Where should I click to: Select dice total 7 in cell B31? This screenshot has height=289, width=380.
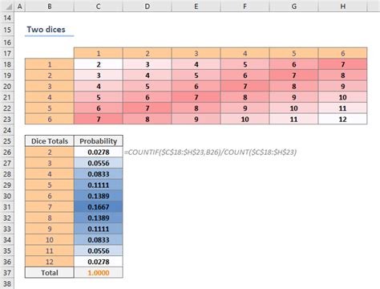[50, 207]
